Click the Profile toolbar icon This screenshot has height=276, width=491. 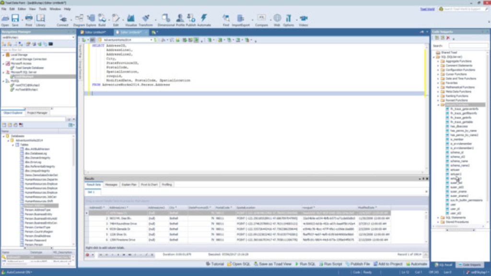pos(180,19)
